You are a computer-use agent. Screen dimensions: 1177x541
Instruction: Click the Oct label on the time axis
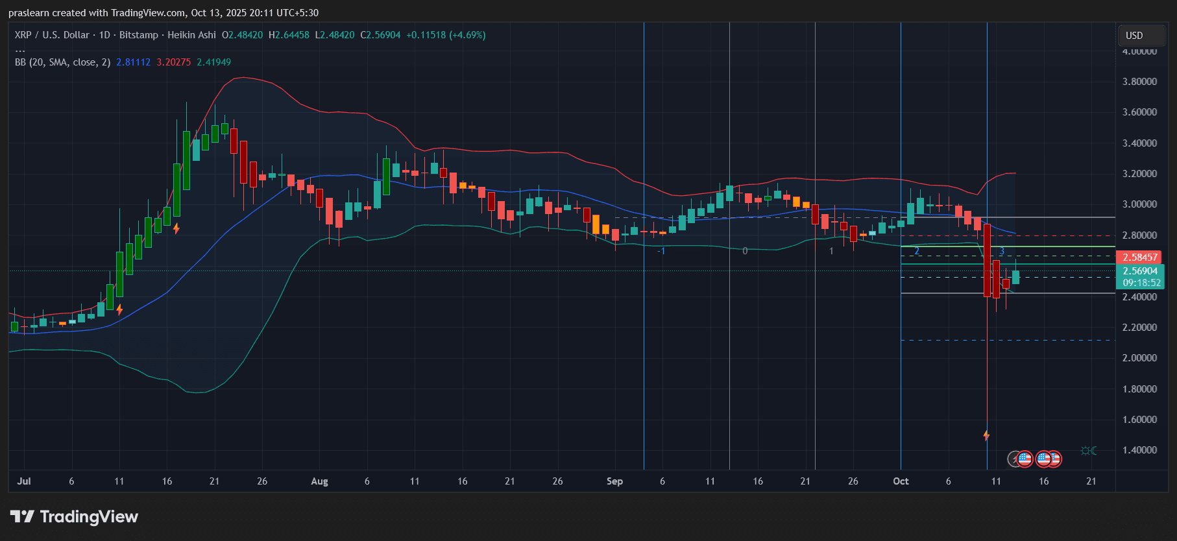click(x=901, y=481)
